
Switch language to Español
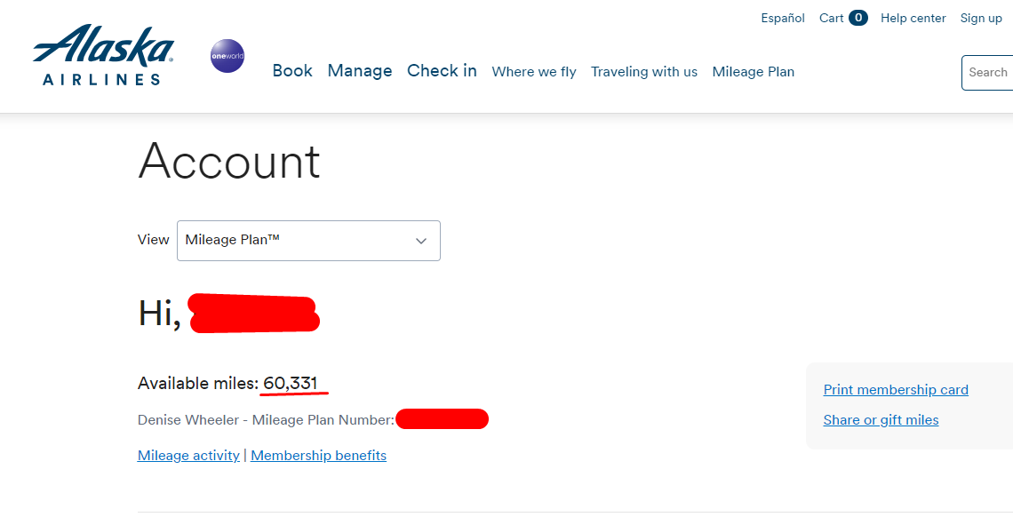tap(782, 18)
